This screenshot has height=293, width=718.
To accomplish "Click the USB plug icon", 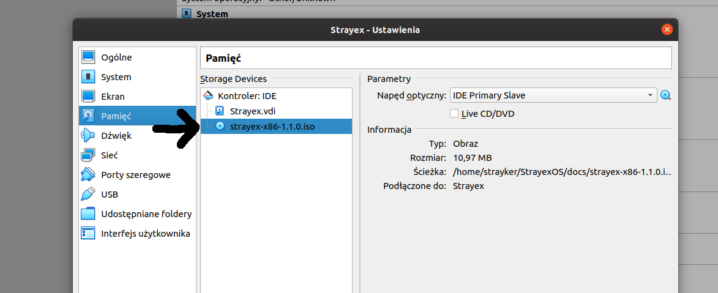I will click(89, 195).
